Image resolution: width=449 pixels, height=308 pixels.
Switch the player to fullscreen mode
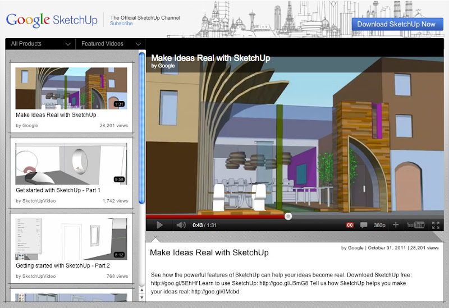click(436, 226)
